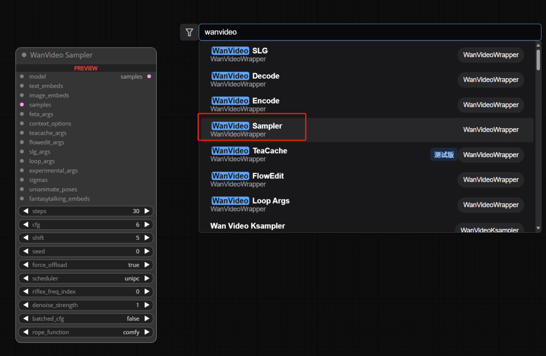This screenshot has height=356, width=546.
Task: Click the node collapse dot by WanVideo Sampler title
Action: pyautogui.click(x=24, y=55)
